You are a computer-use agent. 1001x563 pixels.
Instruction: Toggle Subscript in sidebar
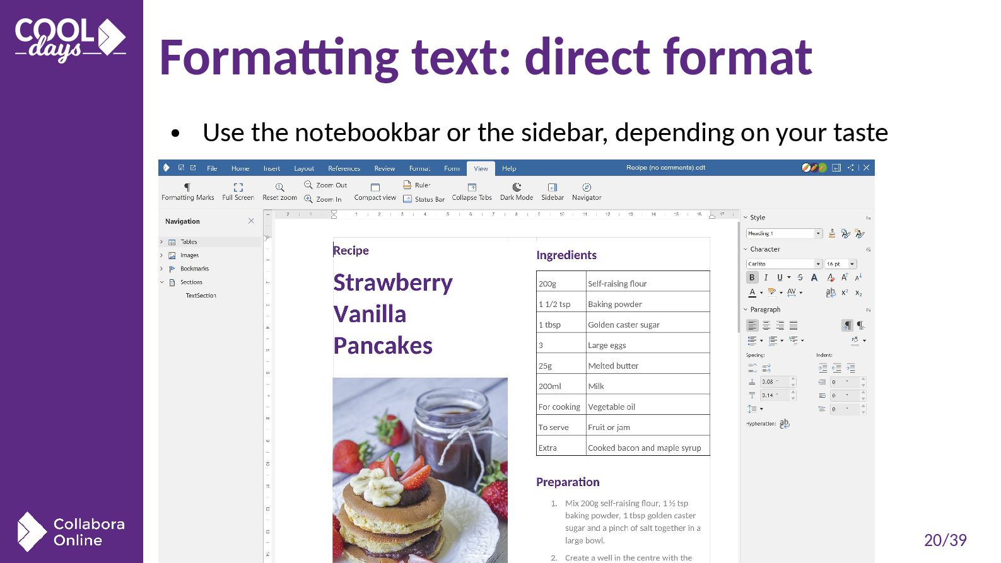[858, 293]
